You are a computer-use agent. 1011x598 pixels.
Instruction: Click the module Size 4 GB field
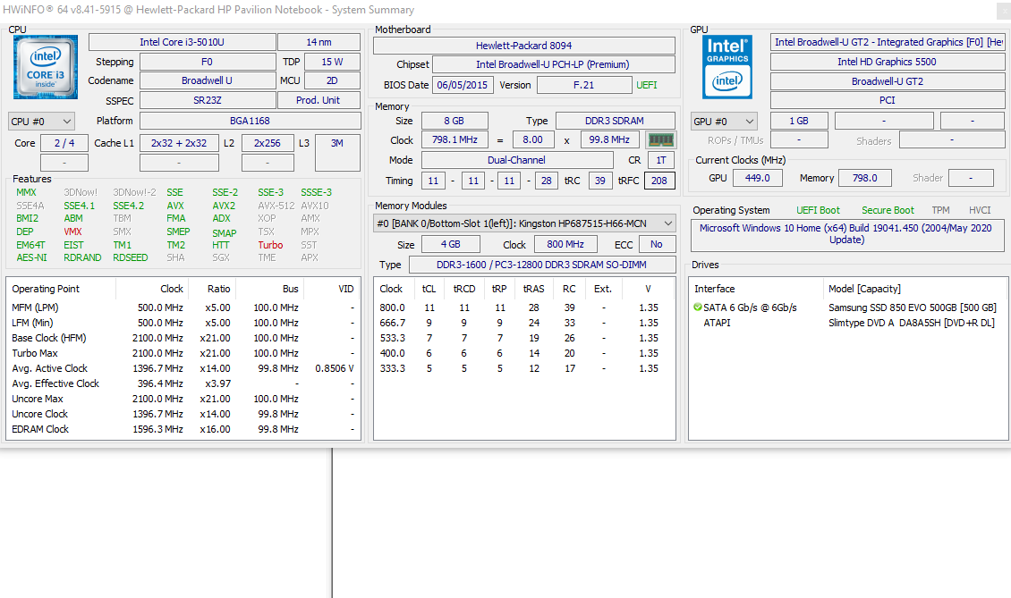pyautogui.click(x=451, y=244)
